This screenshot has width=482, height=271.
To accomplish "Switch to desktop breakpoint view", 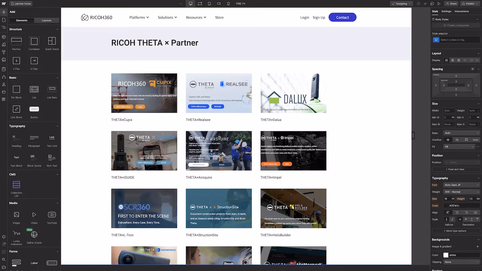I will pos(190,4).
